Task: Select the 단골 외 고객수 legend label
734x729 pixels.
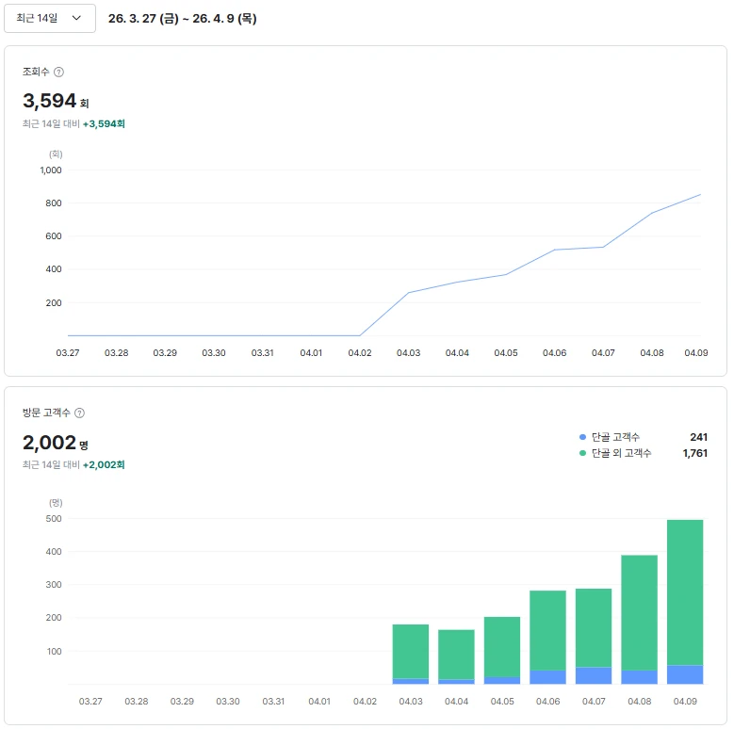Action: click(x=621, y=453)
